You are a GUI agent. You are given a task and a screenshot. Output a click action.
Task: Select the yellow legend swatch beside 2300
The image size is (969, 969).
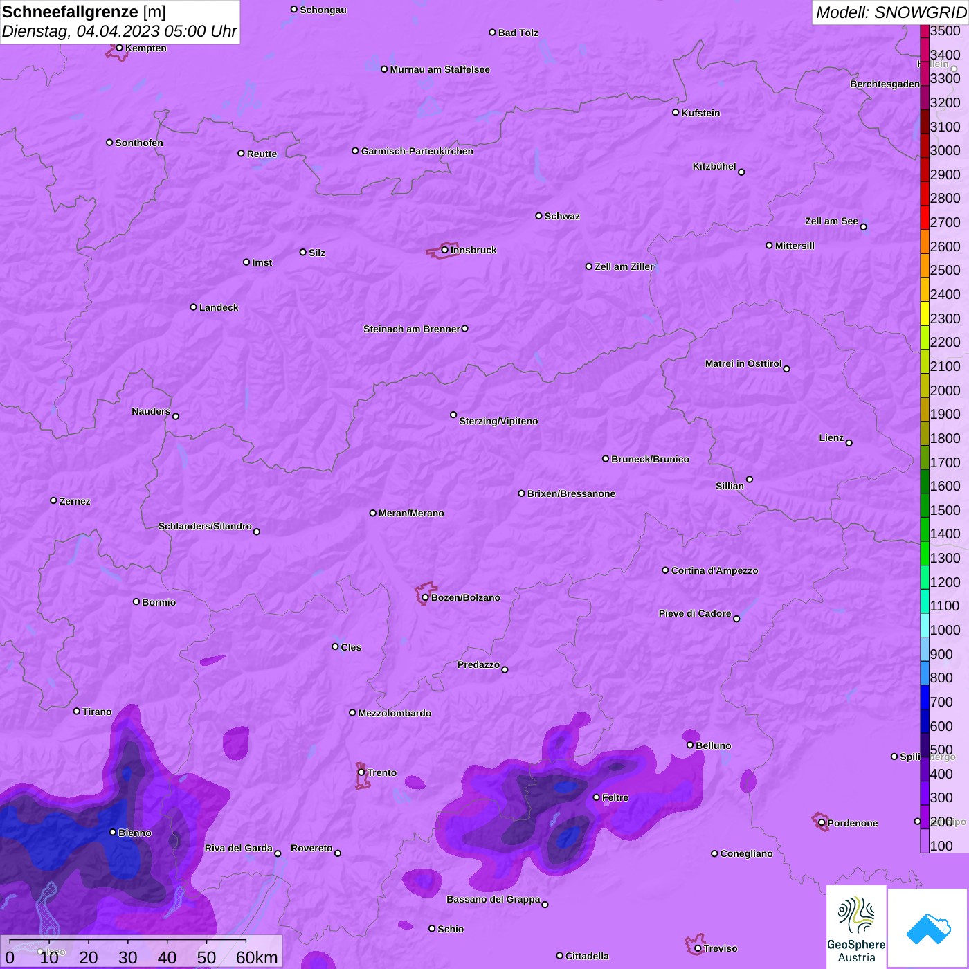click(x=925, y=314)
